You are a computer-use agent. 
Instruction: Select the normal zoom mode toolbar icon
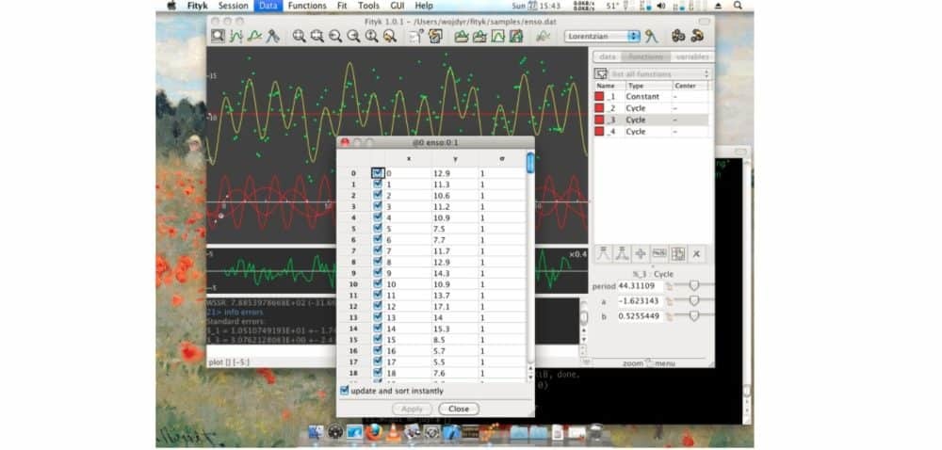219,37
